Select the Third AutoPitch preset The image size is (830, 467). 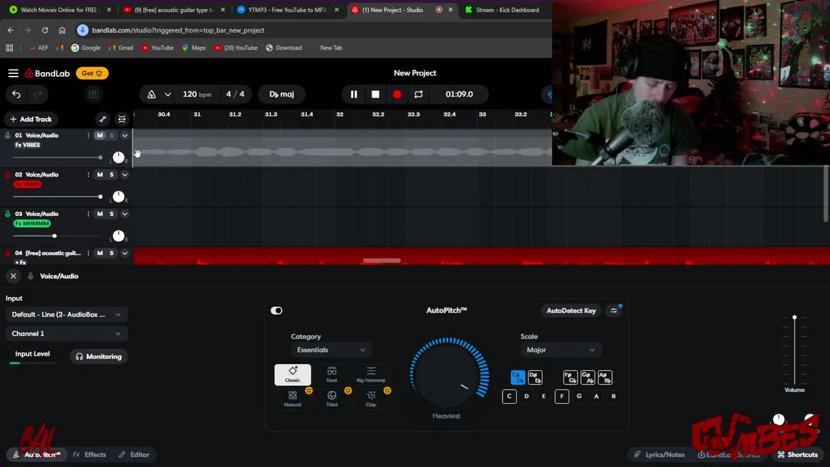tap(331, 398)
